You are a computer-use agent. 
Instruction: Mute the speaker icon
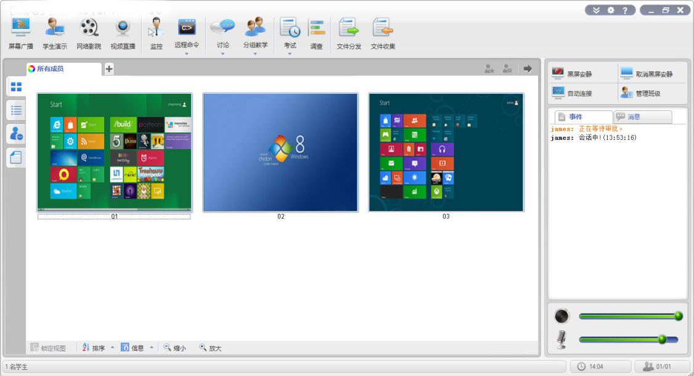point(561,316)
